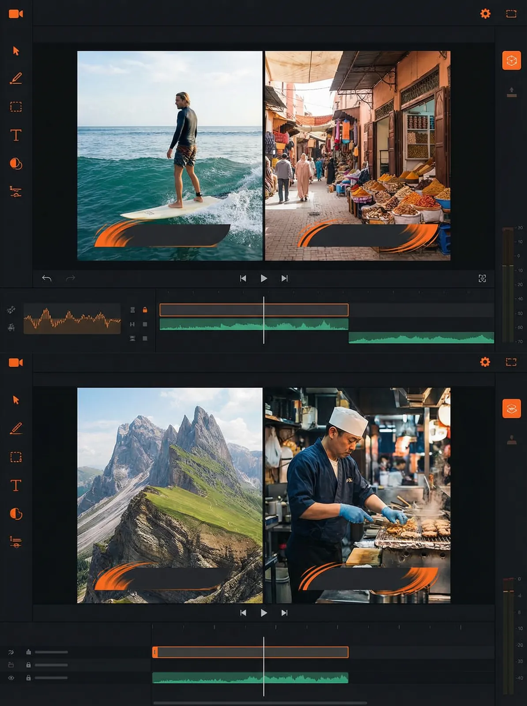527x706 pixels.
Task: Toggle the orange lock on the upper video track
Action: point(145,310)
